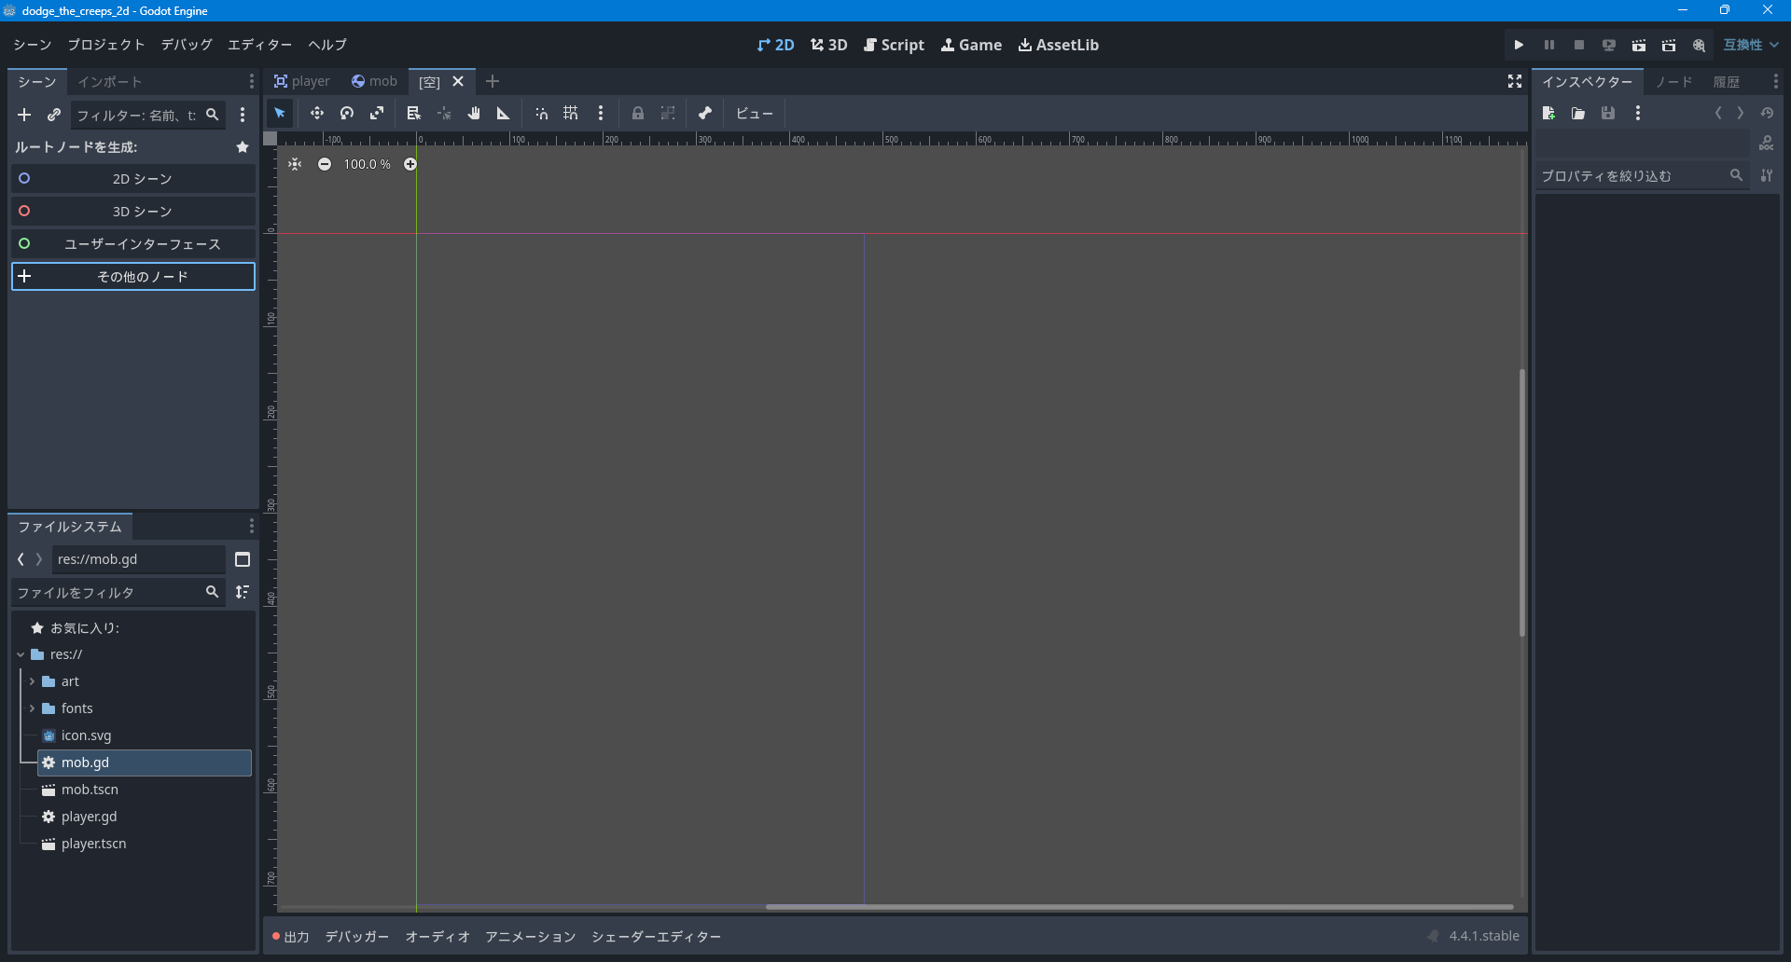This screenshot has width=1791, height=962.
Task: Run the current scene clapperboard icon
Action: click(x=1639, y=45)
